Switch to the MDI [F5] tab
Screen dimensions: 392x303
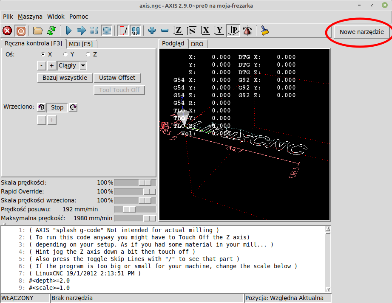coord(81,44)
